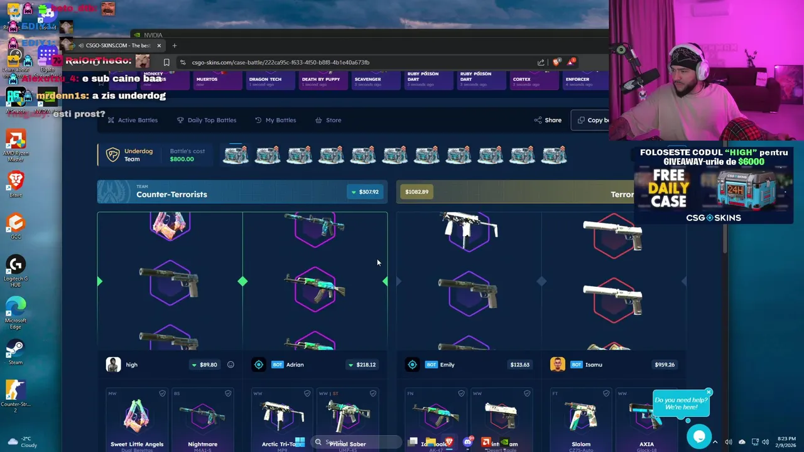Open File Explorer from the taskbar
Image resolution: width=804 pixels, height=452 pixels.
[430, 443]
